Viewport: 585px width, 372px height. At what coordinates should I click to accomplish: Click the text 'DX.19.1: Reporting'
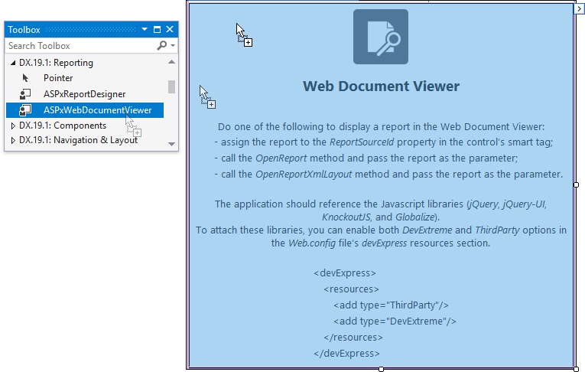(56, 63)
